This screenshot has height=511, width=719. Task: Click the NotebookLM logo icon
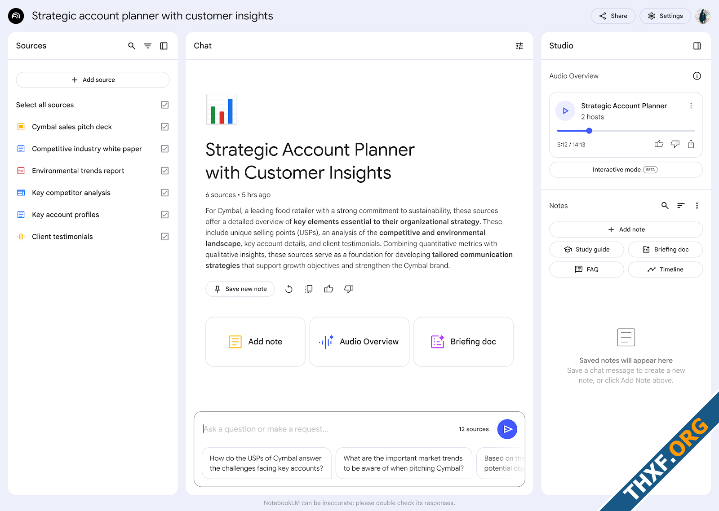(x=16, y=16)
